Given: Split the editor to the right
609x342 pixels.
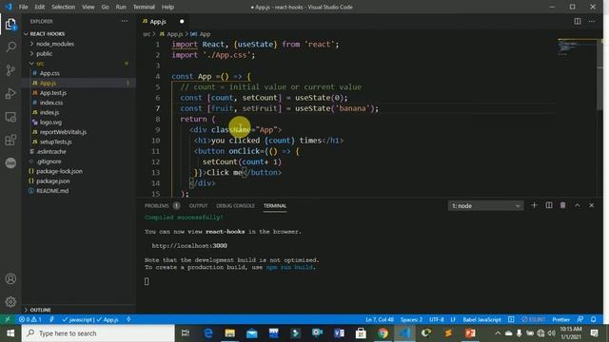Looking at the screenshot, I should coord(578,21).
